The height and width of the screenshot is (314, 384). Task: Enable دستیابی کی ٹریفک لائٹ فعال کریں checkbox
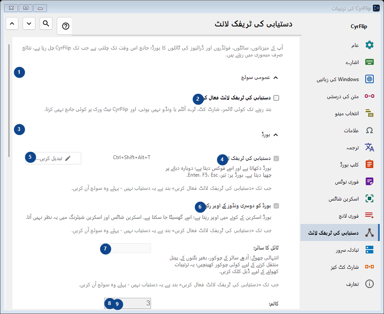[x=276, y=98]
